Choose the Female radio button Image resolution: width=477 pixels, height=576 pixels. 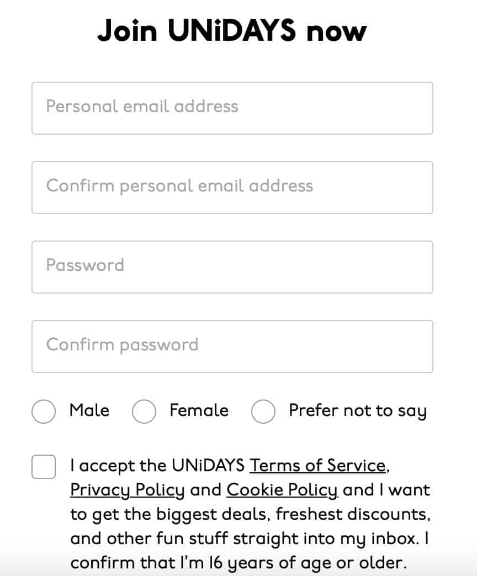(x=144, y=412)
